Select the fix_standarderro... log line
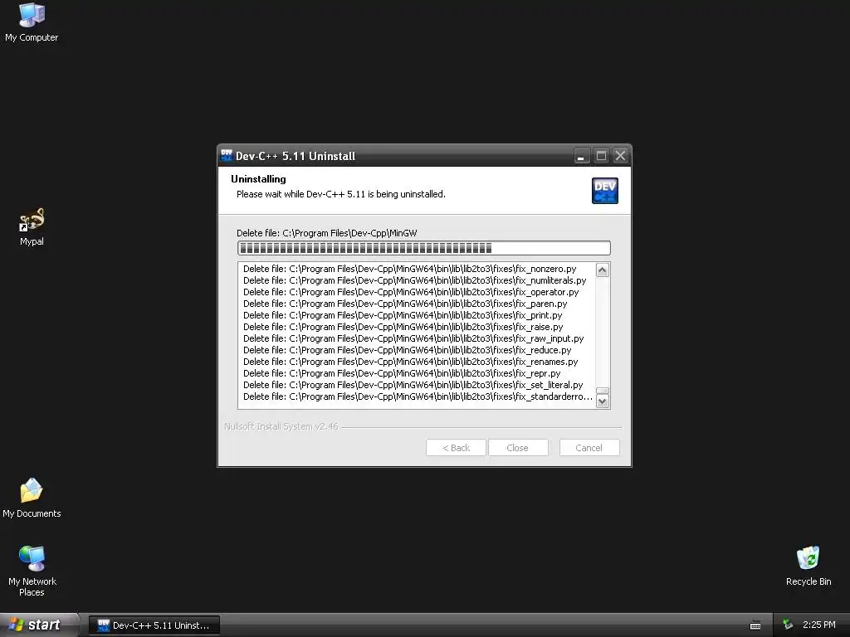The width and height of the screenshot is (850, 637). pyautogui.click(x=418, y=397)
